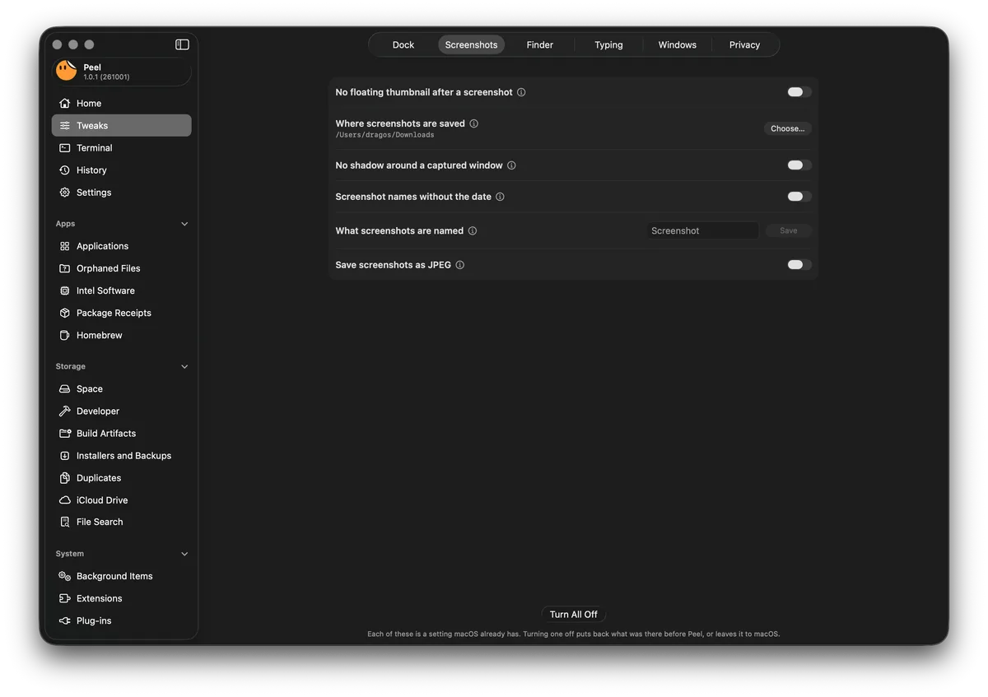Show info for window shadow setting
Image resolution: width=988 pixels, height=697 pixels.
coord(511,165)
